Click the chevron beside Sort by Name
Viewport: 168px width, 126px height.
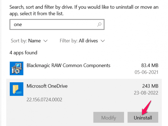point(45,41)
